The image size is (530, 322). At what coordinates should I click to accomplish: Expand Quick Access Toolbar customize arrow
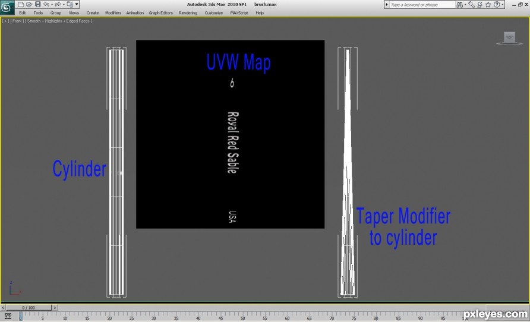[x=77, y=4]
